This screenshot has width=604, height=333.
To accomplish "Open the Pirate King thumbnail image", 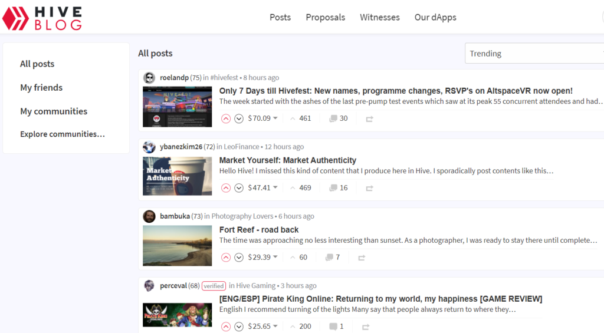I will pos(177,315).
